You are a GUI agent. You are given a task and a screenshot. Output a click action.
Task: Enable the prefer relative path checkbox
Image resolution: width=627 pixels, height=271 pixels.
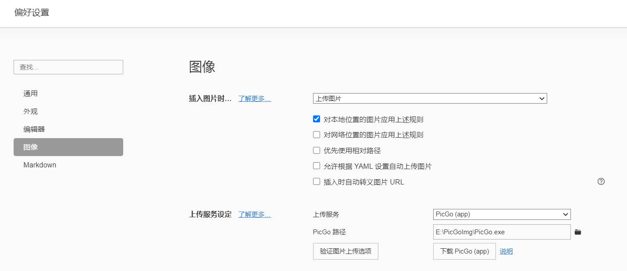tap(317, 150)
